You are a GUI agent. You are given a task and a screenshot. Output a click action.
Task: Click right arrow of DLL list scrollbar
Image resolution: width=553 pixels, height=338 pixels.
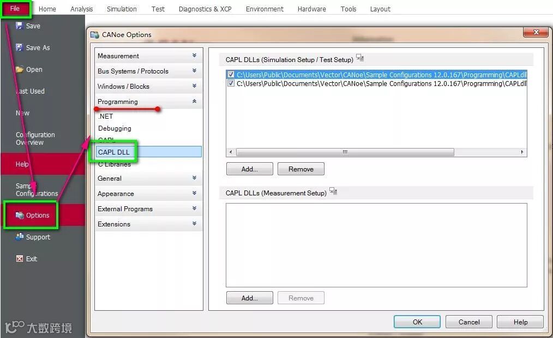pyautogui.click(x=522, y=152)
